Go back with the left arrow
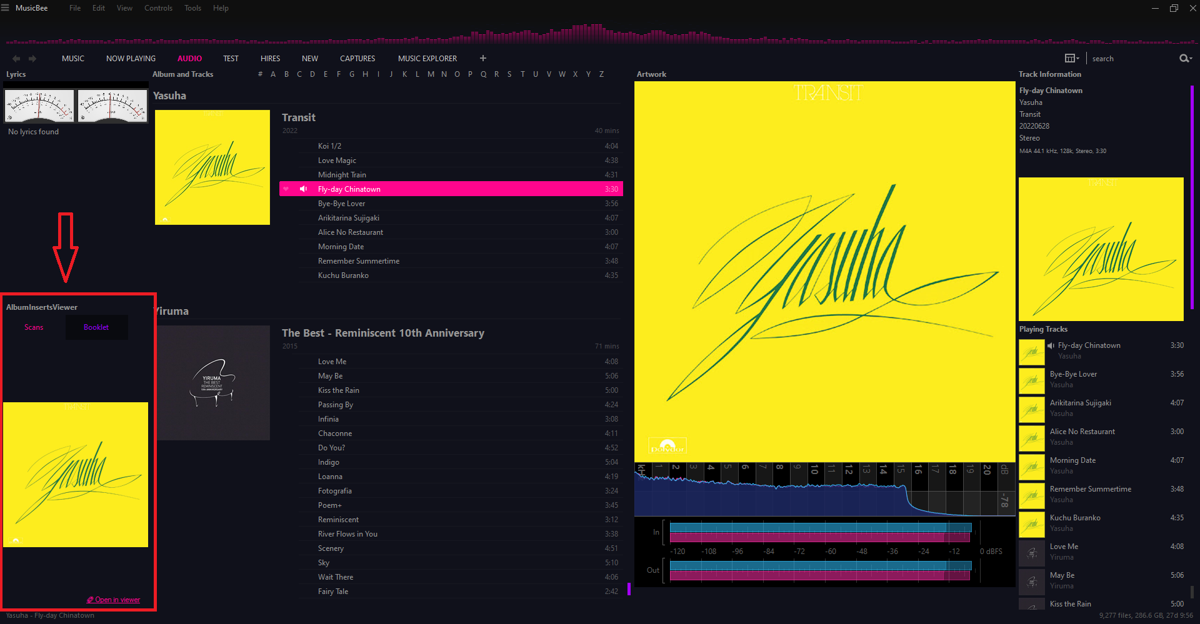 16,59
